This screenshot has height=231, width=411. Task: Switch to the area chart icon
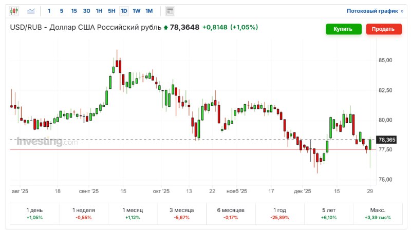pyautogui.click(x=31, y=11)
